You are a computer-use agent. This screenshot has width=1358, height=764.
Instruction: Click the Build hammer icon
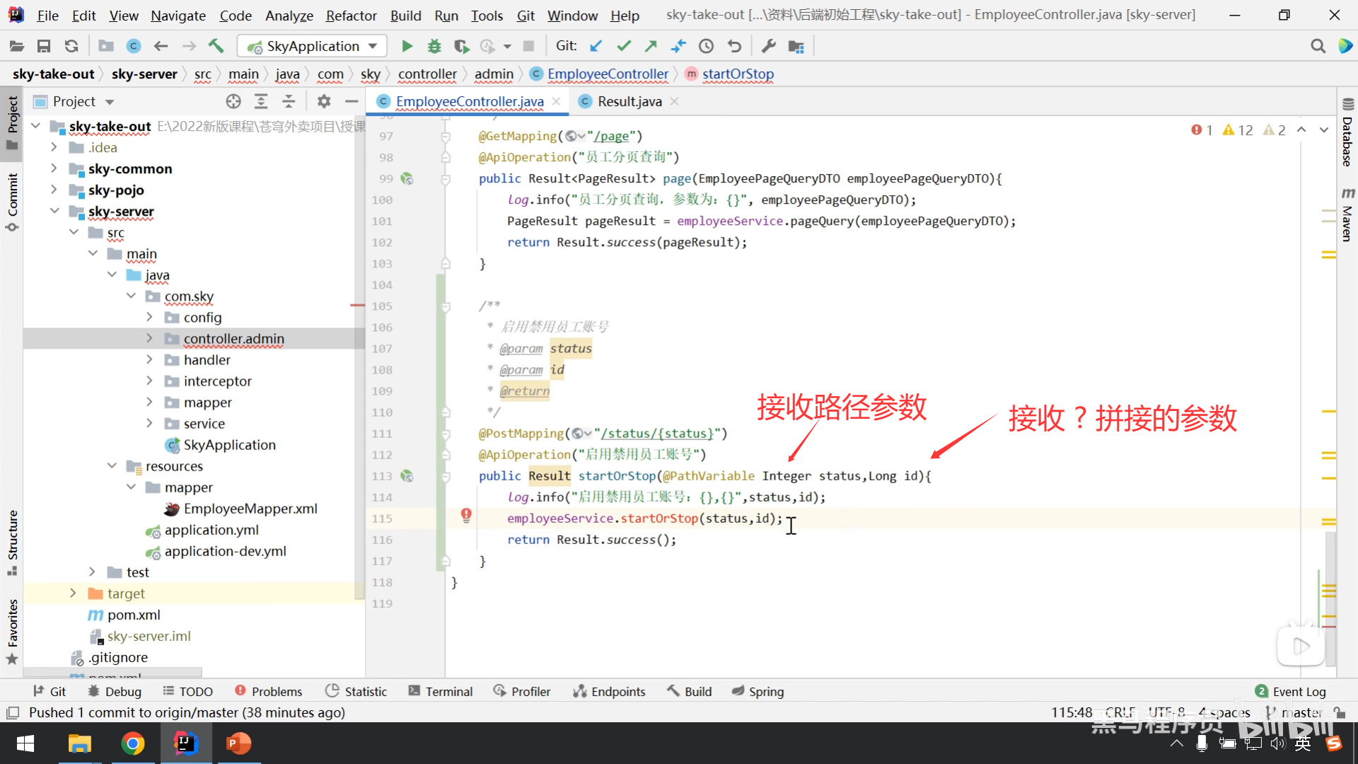pos(216,46)
